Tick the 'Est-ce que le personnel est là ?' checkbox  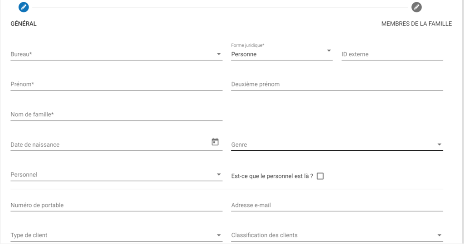coord(320,176)
